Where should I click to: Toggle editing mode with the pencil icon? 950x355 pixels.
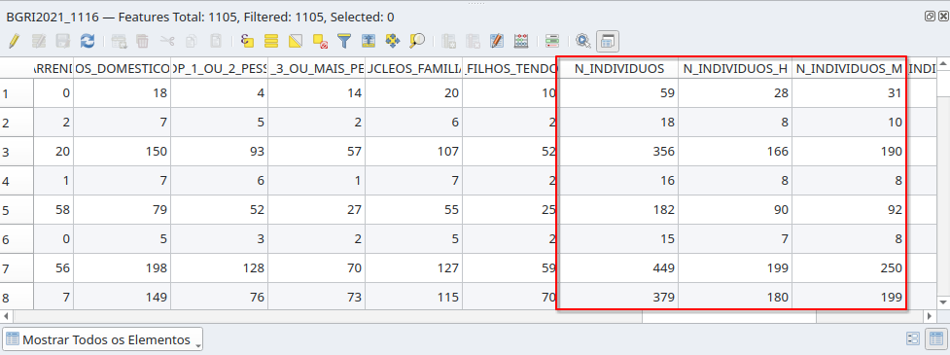click(x=15, y=41)
